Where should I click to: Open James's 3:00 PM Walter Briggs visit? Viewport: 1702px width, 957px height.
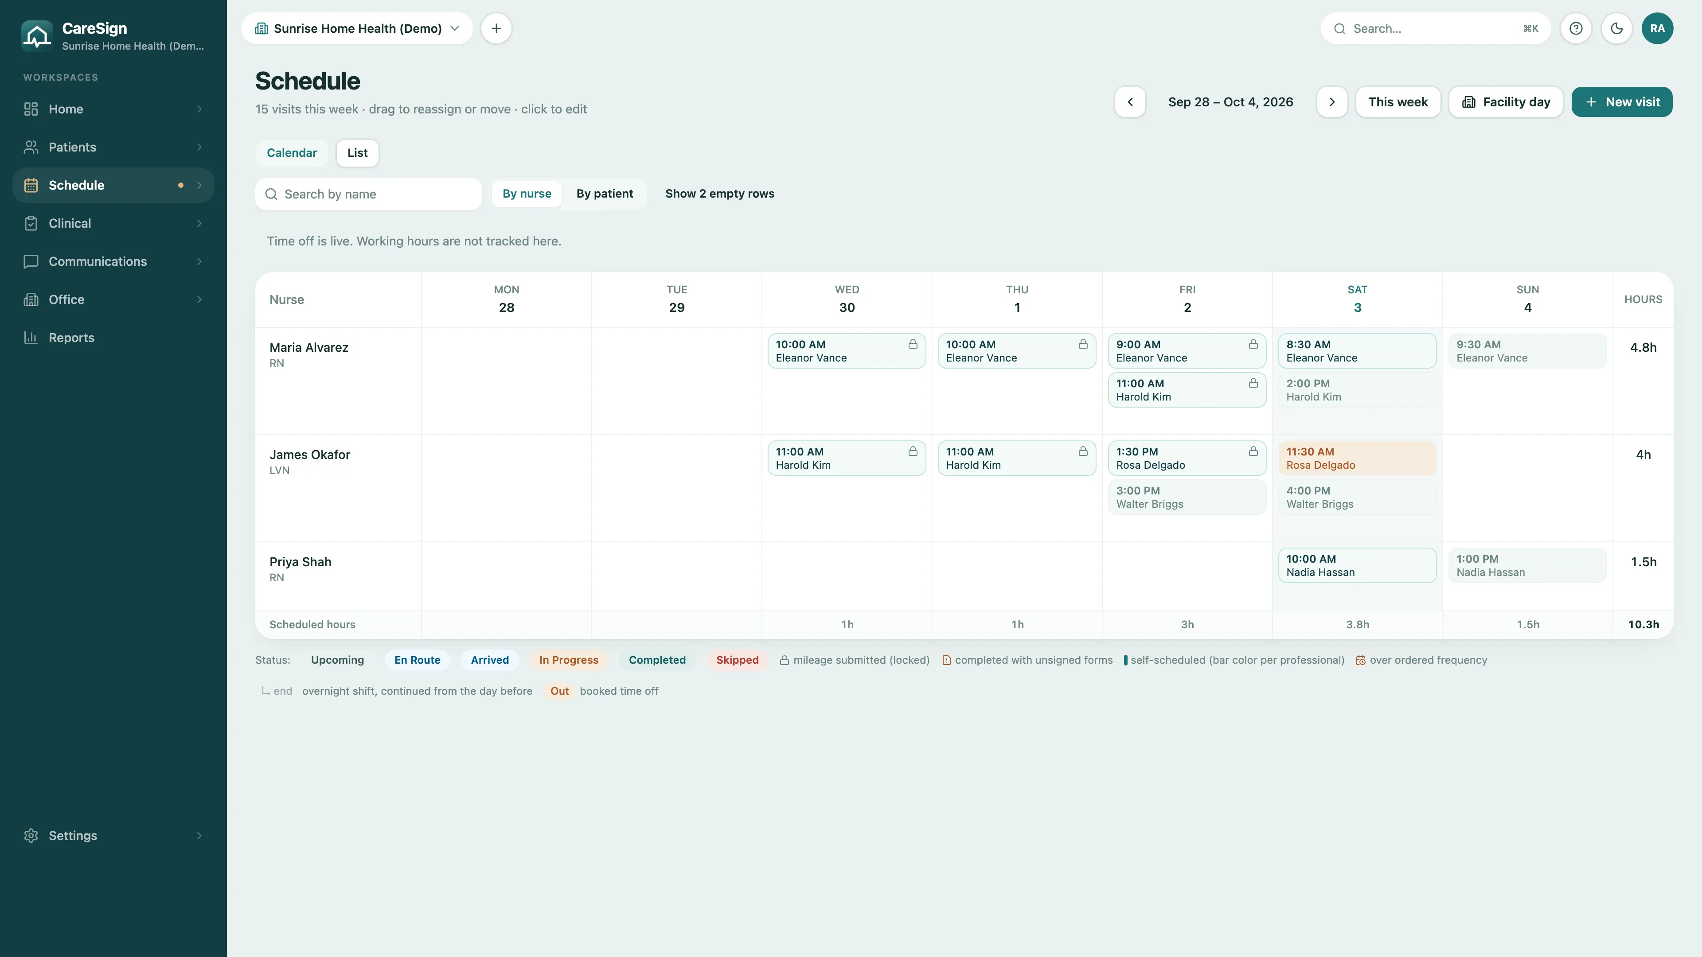(1187, 497)
